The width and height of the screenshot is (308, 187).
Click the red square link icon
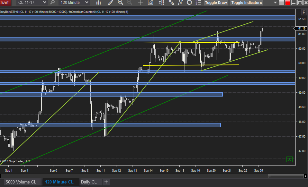pyautogui.click(x=287, y=3)
